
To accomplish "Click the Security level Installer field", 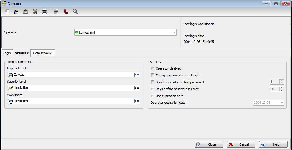I will pos(74,88).
